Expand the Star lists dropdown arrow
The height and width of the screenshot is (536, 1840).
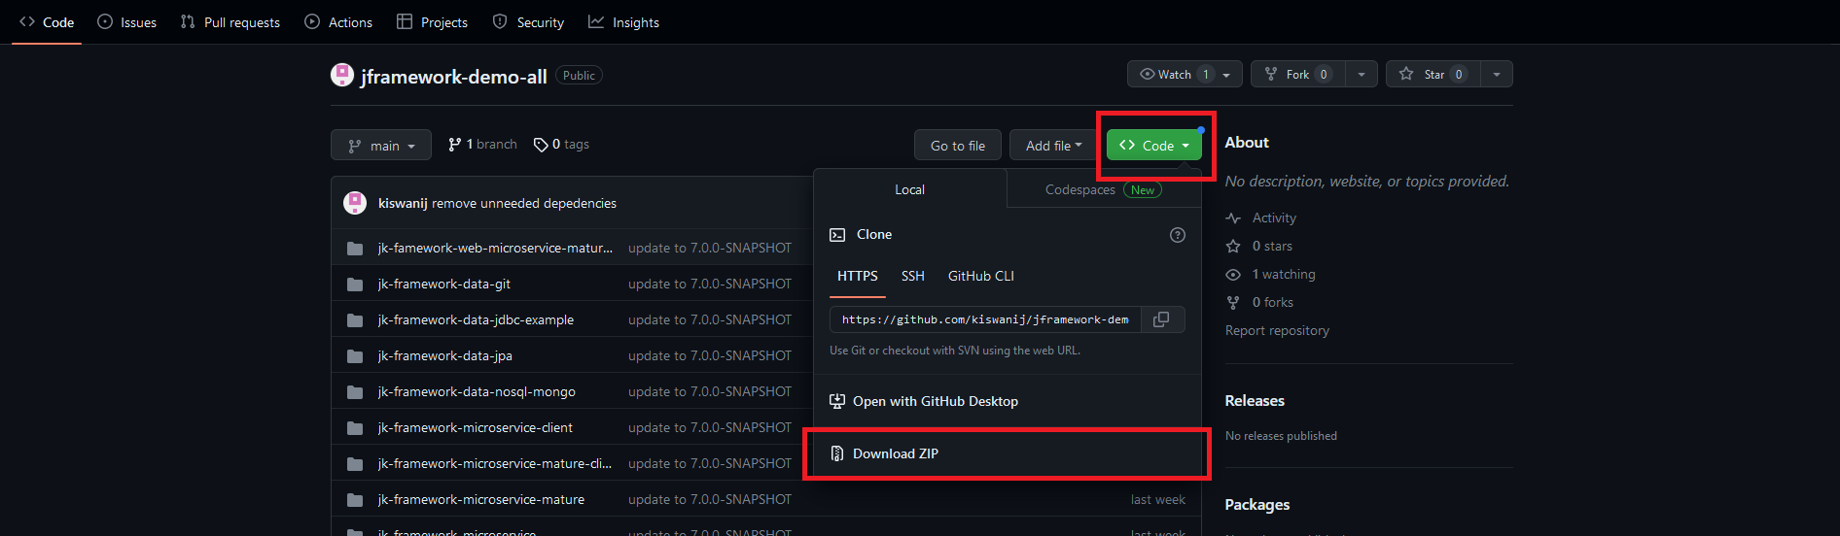click(1497, 75)
